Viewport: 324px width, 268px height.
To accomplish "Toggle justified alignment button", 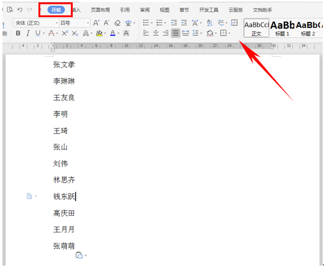I will pos(176,33).
